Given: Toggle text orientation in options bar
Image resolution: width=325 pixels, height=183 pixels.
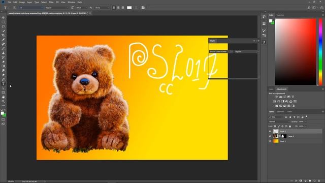Looking at the screenshot, I should pyautogui.click(x=14, y=8).
